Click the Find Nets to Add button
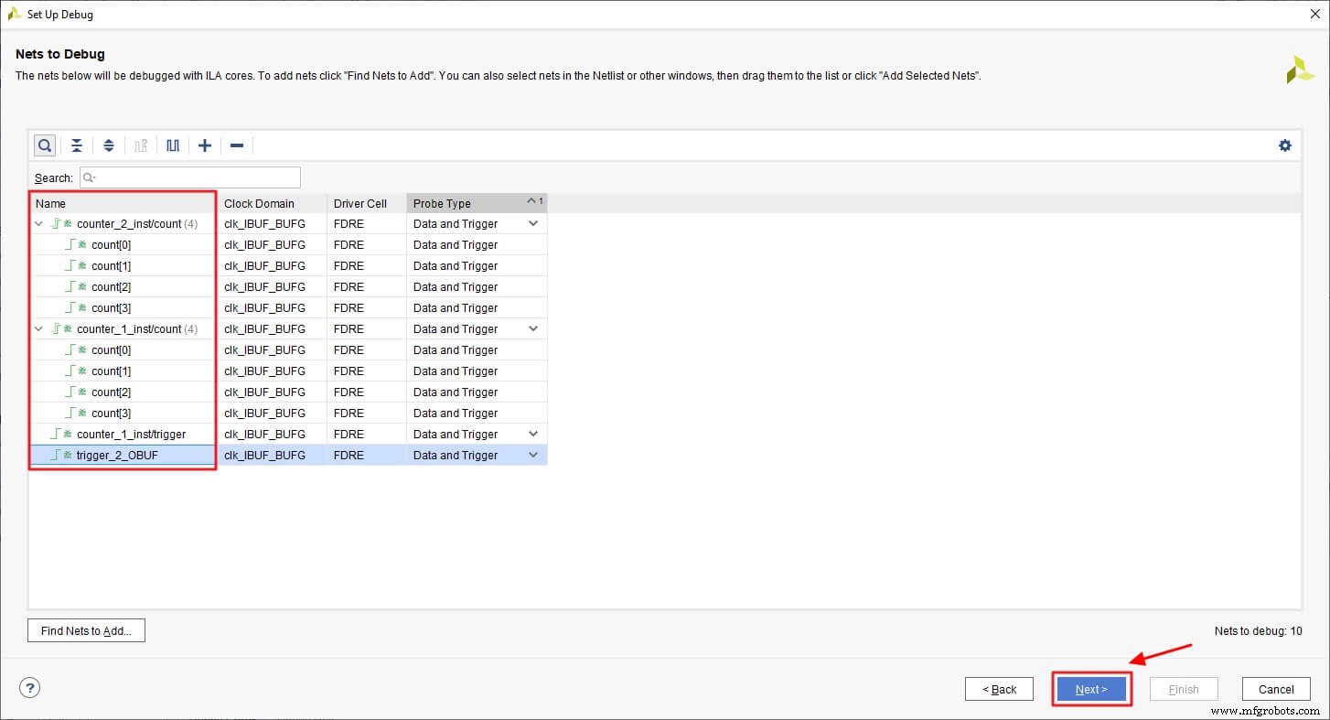 pyautogui.click(x=86, y=630)
